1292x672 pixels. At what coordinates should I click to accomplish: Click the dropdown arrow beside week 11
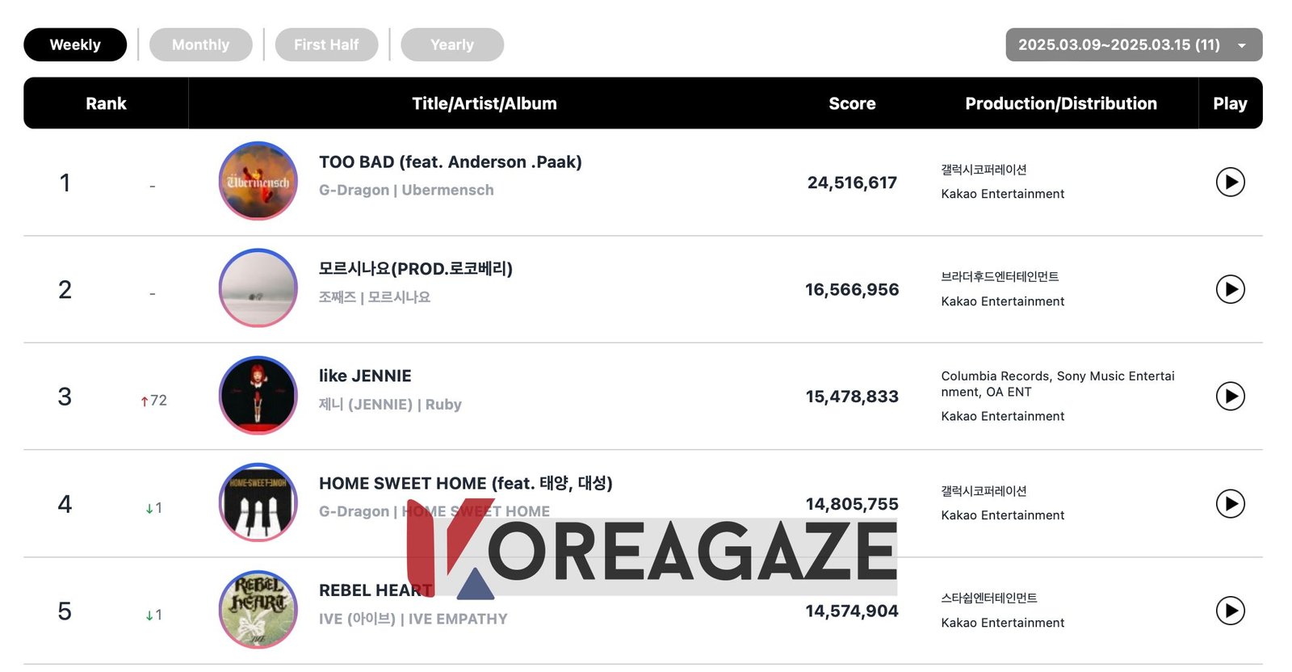1242,45
